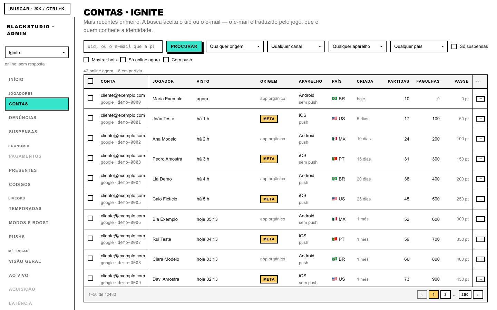Go to Suspensas section
The width and height of the screenshot is (497, 310).
pos(37,132)
